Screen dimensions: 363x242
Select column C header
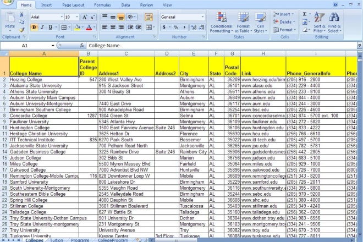[x=126, y=54]
